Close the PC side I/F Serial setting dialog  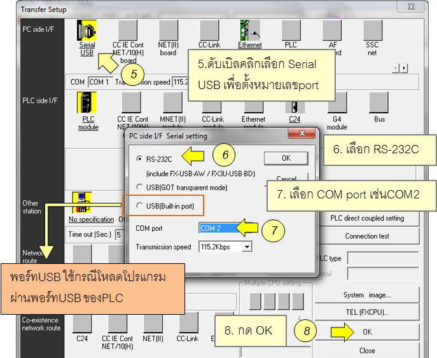click(x=302, y=133)
